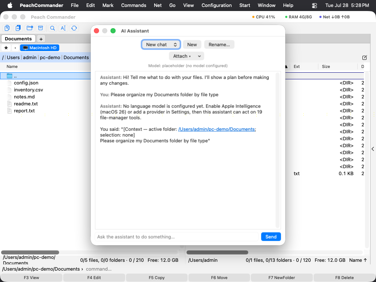Expand the collapsed side panel arrow

373,149
